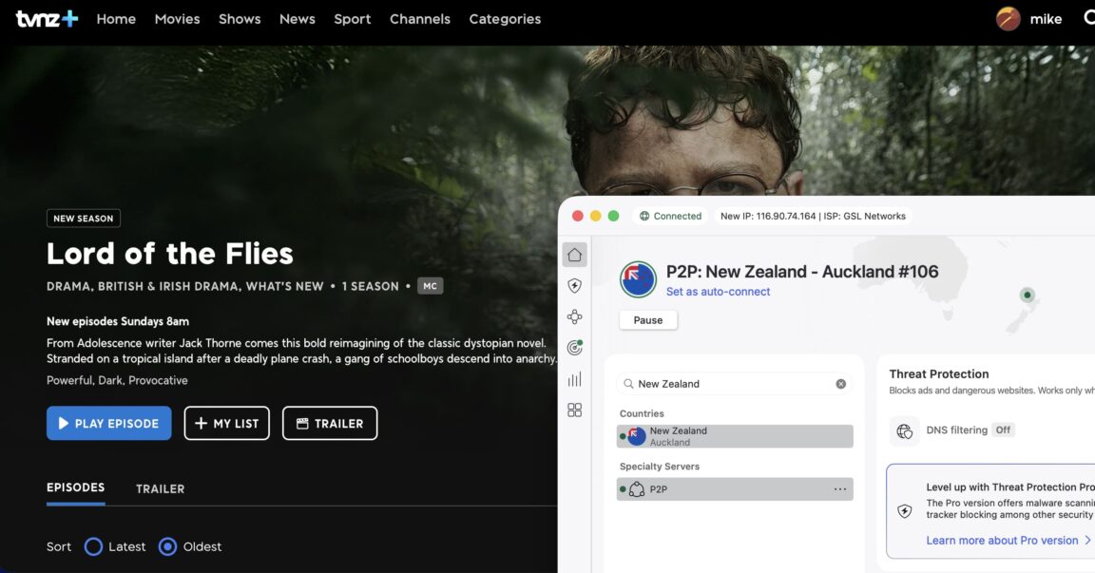Open the Meshnet icon in the sidebar
The height and width of the screenshot is (573, 1095).
point(574,316)
